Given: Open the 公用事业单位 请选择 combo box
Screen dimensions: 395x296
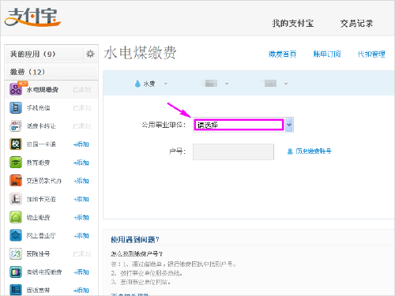Looking at the screenshot, I should pyautogui.click(x=243, y=125).
